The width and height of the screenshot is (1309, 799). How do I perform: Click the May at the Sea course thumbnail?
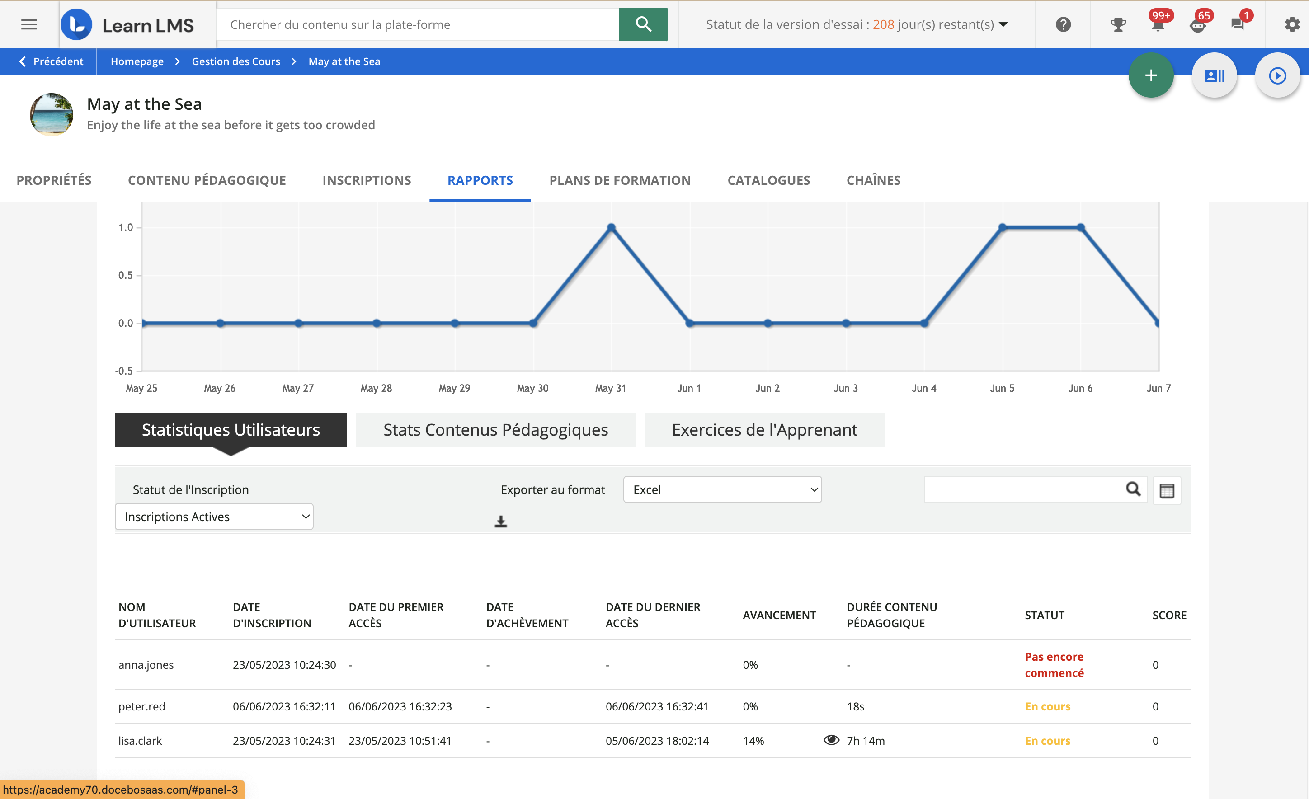tap(52, 114)
